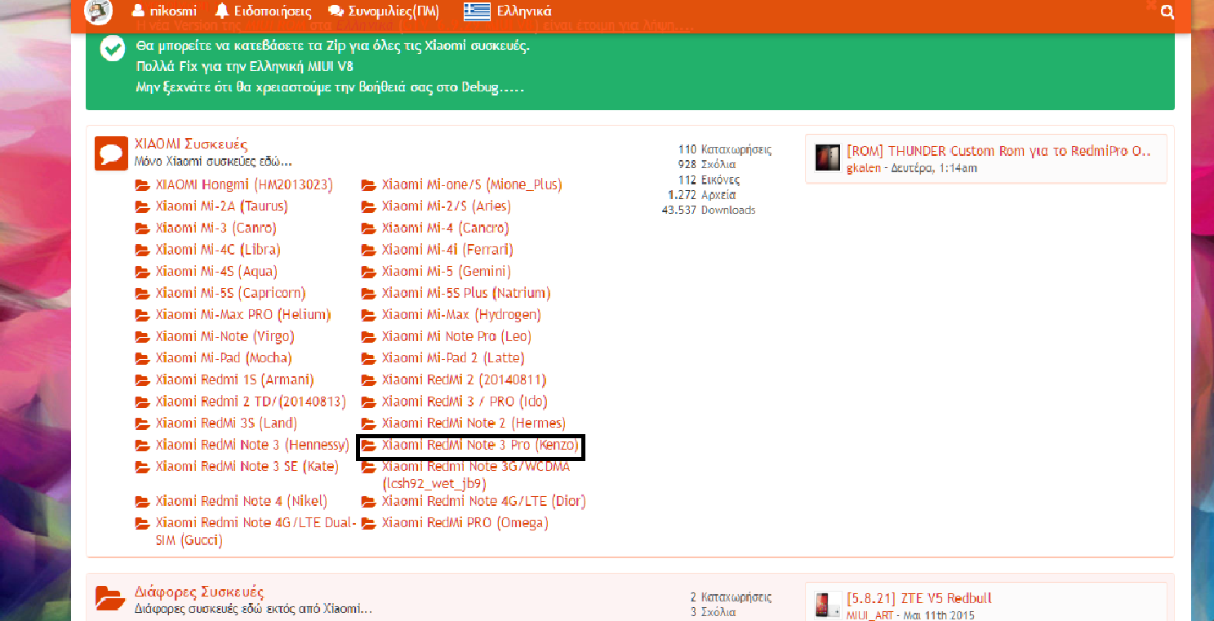Open Xiaomi RedMi PRO (Omega) folder
The image size is (1214, 621).
click(x=465, y=522)
